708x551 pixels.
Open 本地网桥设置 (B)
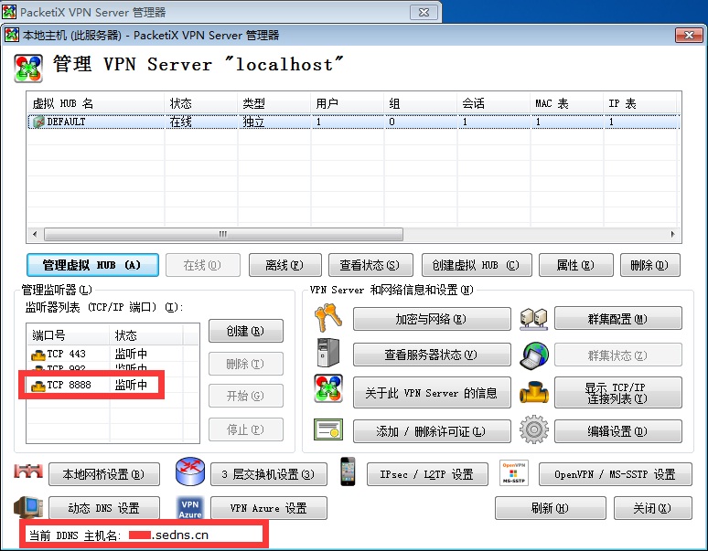[x=104, y=474]
